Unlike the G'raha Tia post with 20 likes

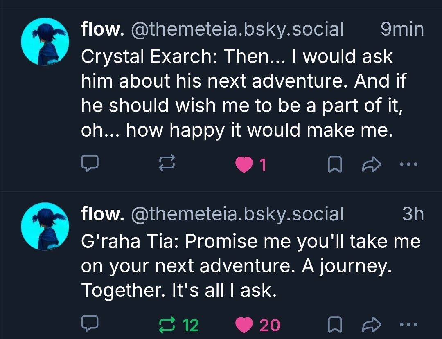[244, 325]
